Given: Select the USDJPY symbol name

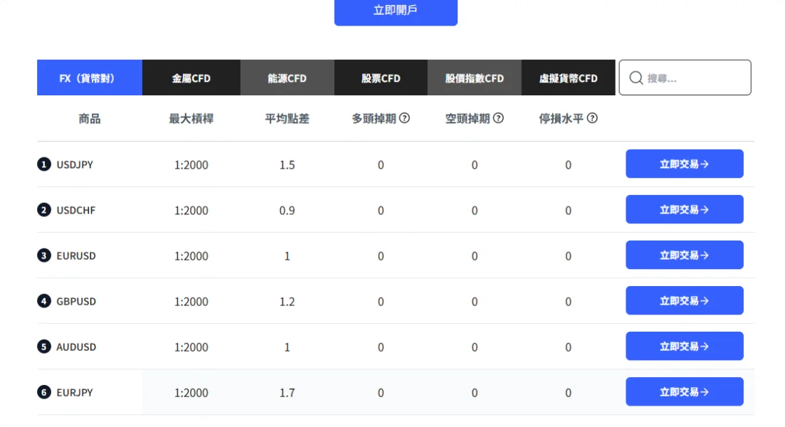Looking at the screenshot, I should point(75,164).
